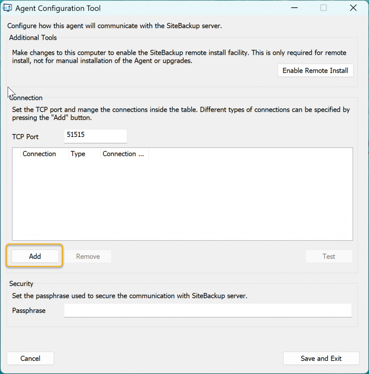Screen dimensions: 369x374
Task: Cancel the agent configuration
Action: pos(30,358)
